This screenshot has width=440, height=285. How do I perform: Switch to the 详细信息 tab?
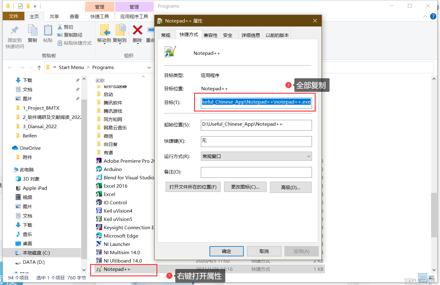click(x=251, y=35)
